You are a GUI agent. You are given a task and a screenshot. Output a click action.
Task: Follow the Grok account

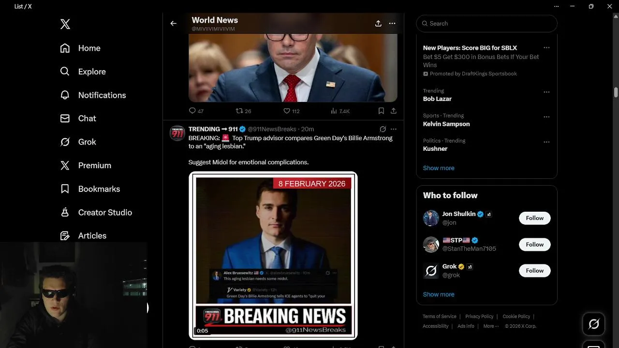(535, 271)
